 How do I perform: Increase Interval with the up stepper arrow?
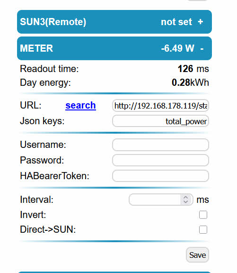pyautogui.click(x=185, y=198)
